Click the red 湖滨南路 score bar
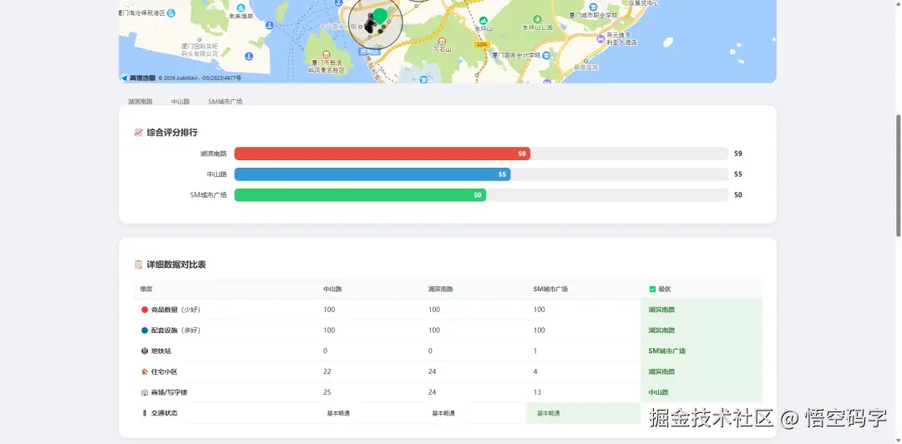 (x=383, y=154)
